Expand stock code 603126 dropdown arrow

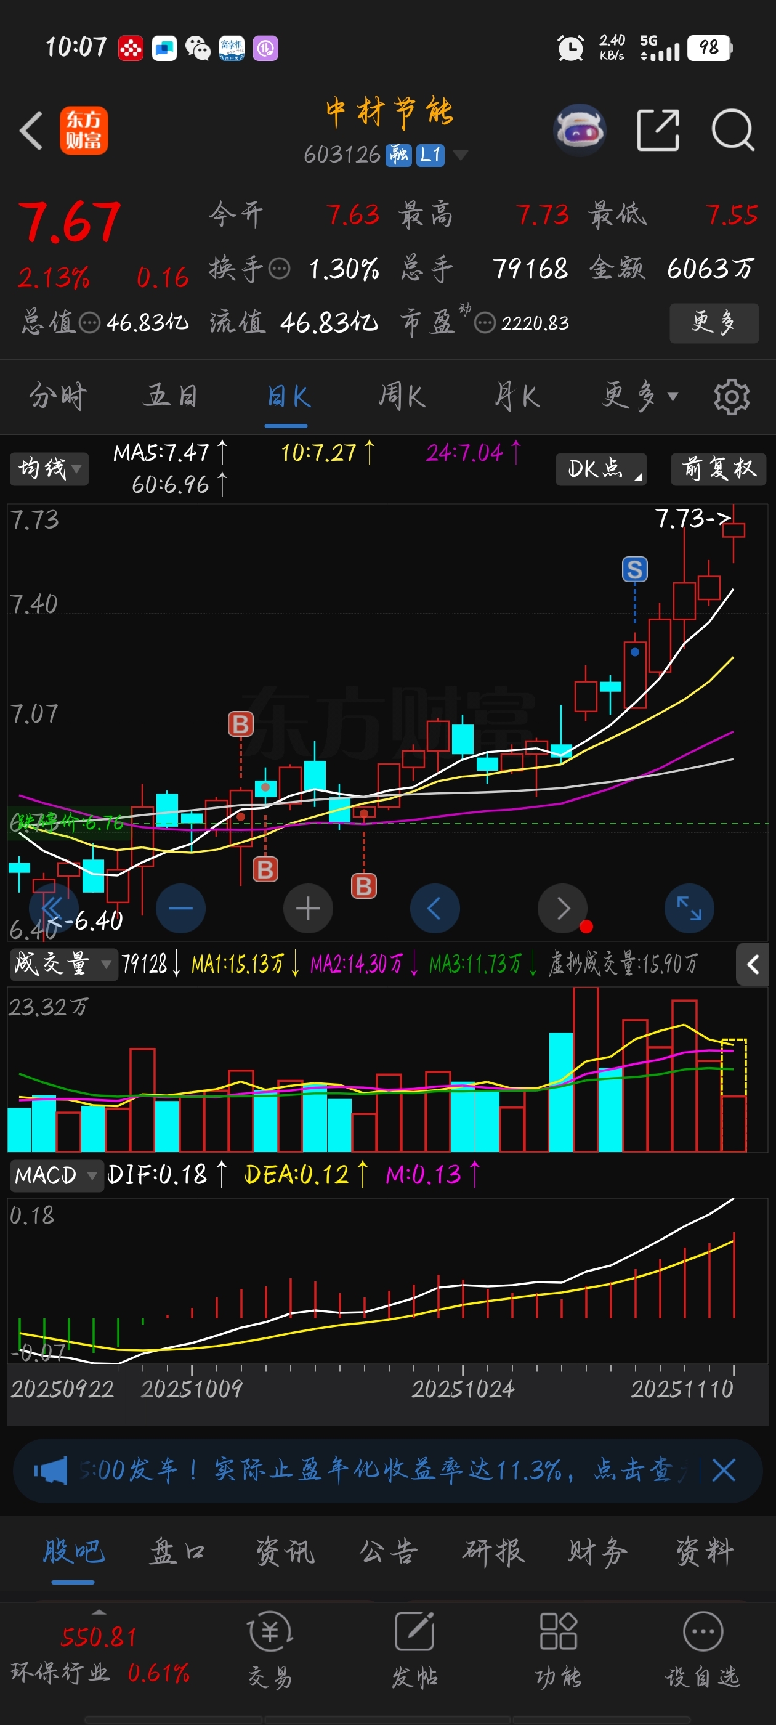point(460,155)
